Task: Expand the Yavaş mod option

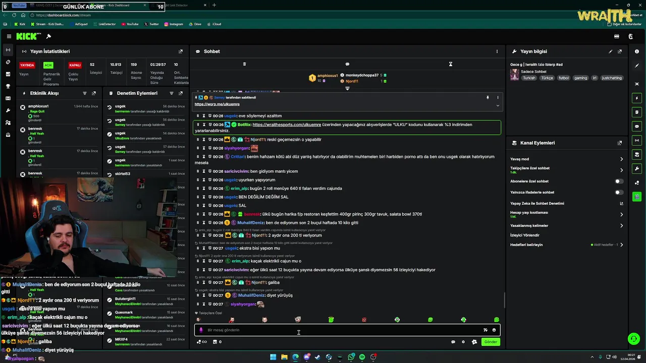Action: pos(621,159)
